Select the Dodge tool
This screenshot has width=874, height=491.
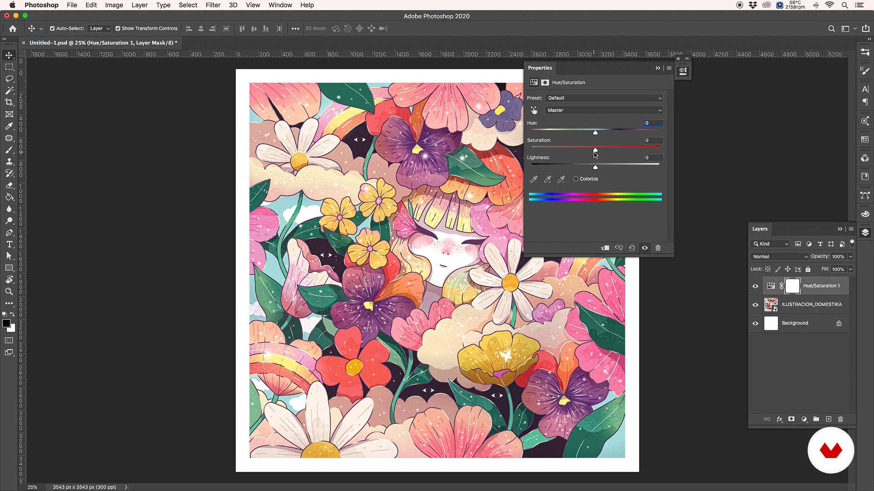pos(9,220)
